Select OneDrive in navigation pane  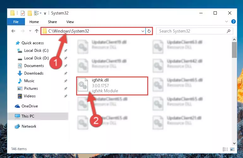pos(30,106)
